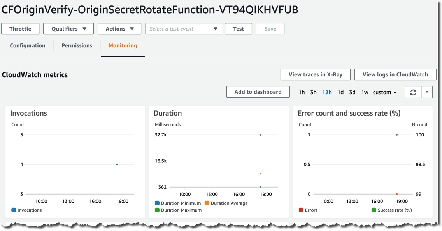442x231 pixels.
Task: Click the Add to dashboard button
Action: [x=258, y=92]
